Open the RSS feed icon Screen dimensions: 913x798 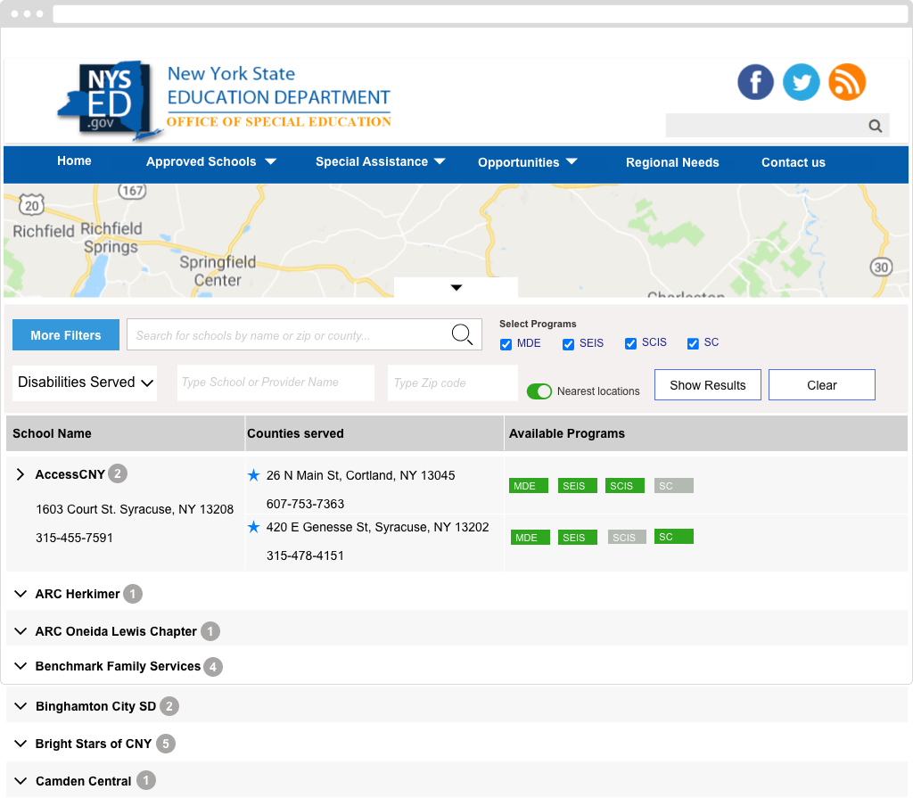[x=847, y=82]
